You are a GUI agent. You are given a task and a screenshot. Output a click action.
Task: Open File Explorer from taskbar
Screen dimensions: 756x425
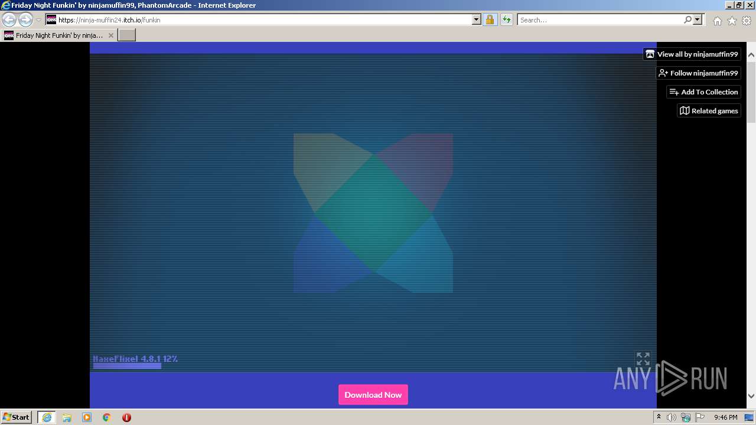pyautogui.click(x=67, y=417)
